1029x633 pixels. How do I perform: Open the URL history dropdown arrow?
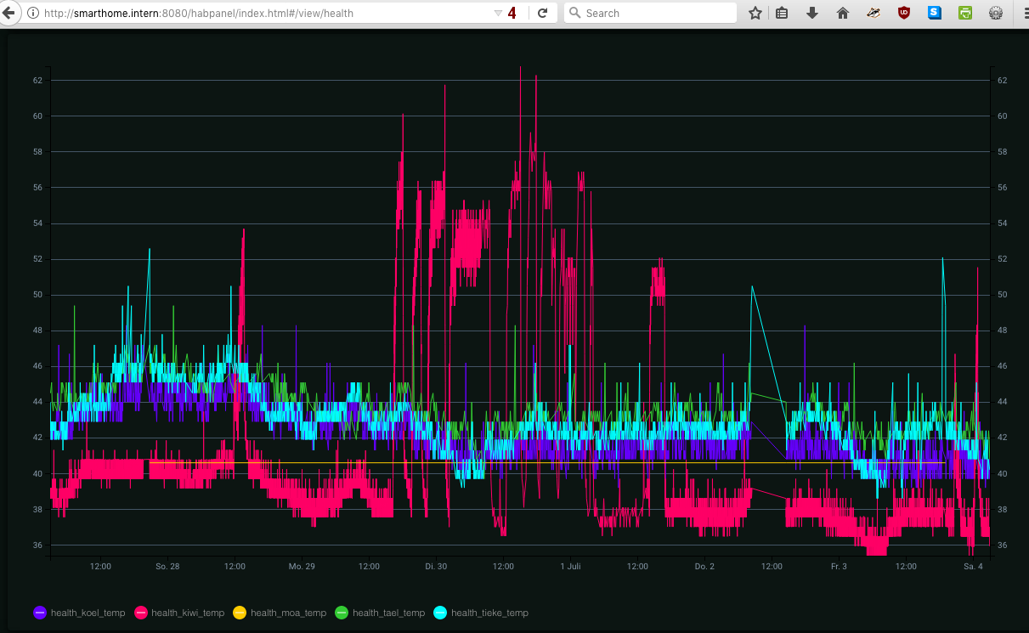498,14
